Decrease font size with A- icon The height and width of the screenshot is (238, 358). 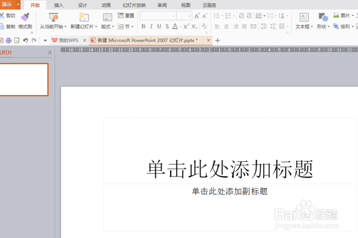[x=204, y=16]
